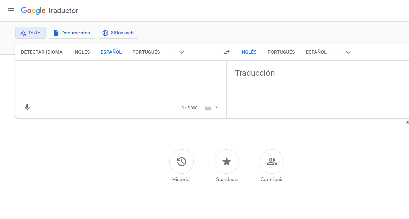The image size is (409, 219).
Task: Select Español source language tab
Action: point(111,52)
